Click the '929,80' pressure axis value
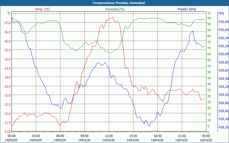Viewport: 229px width, 143px height. click(x=224, y=62)
